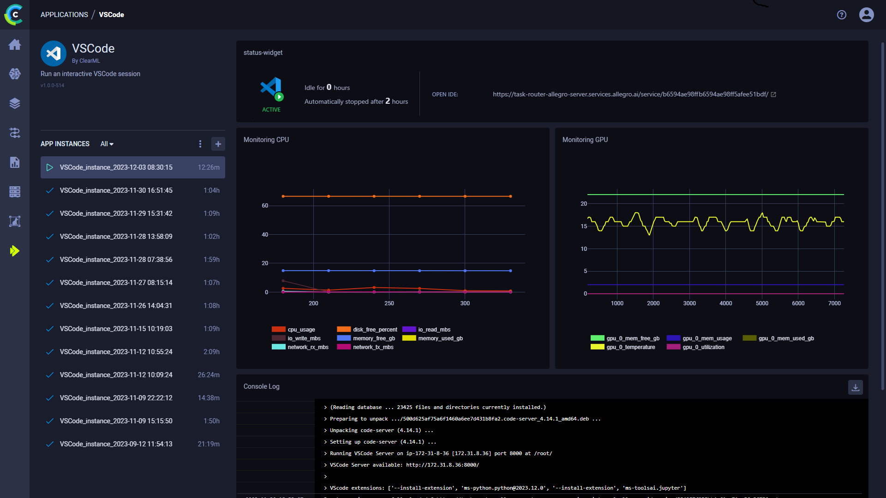Viewport: 886px width, 498px height.
Task: Open the All instances filter dropdown
Action: (107, 144)
